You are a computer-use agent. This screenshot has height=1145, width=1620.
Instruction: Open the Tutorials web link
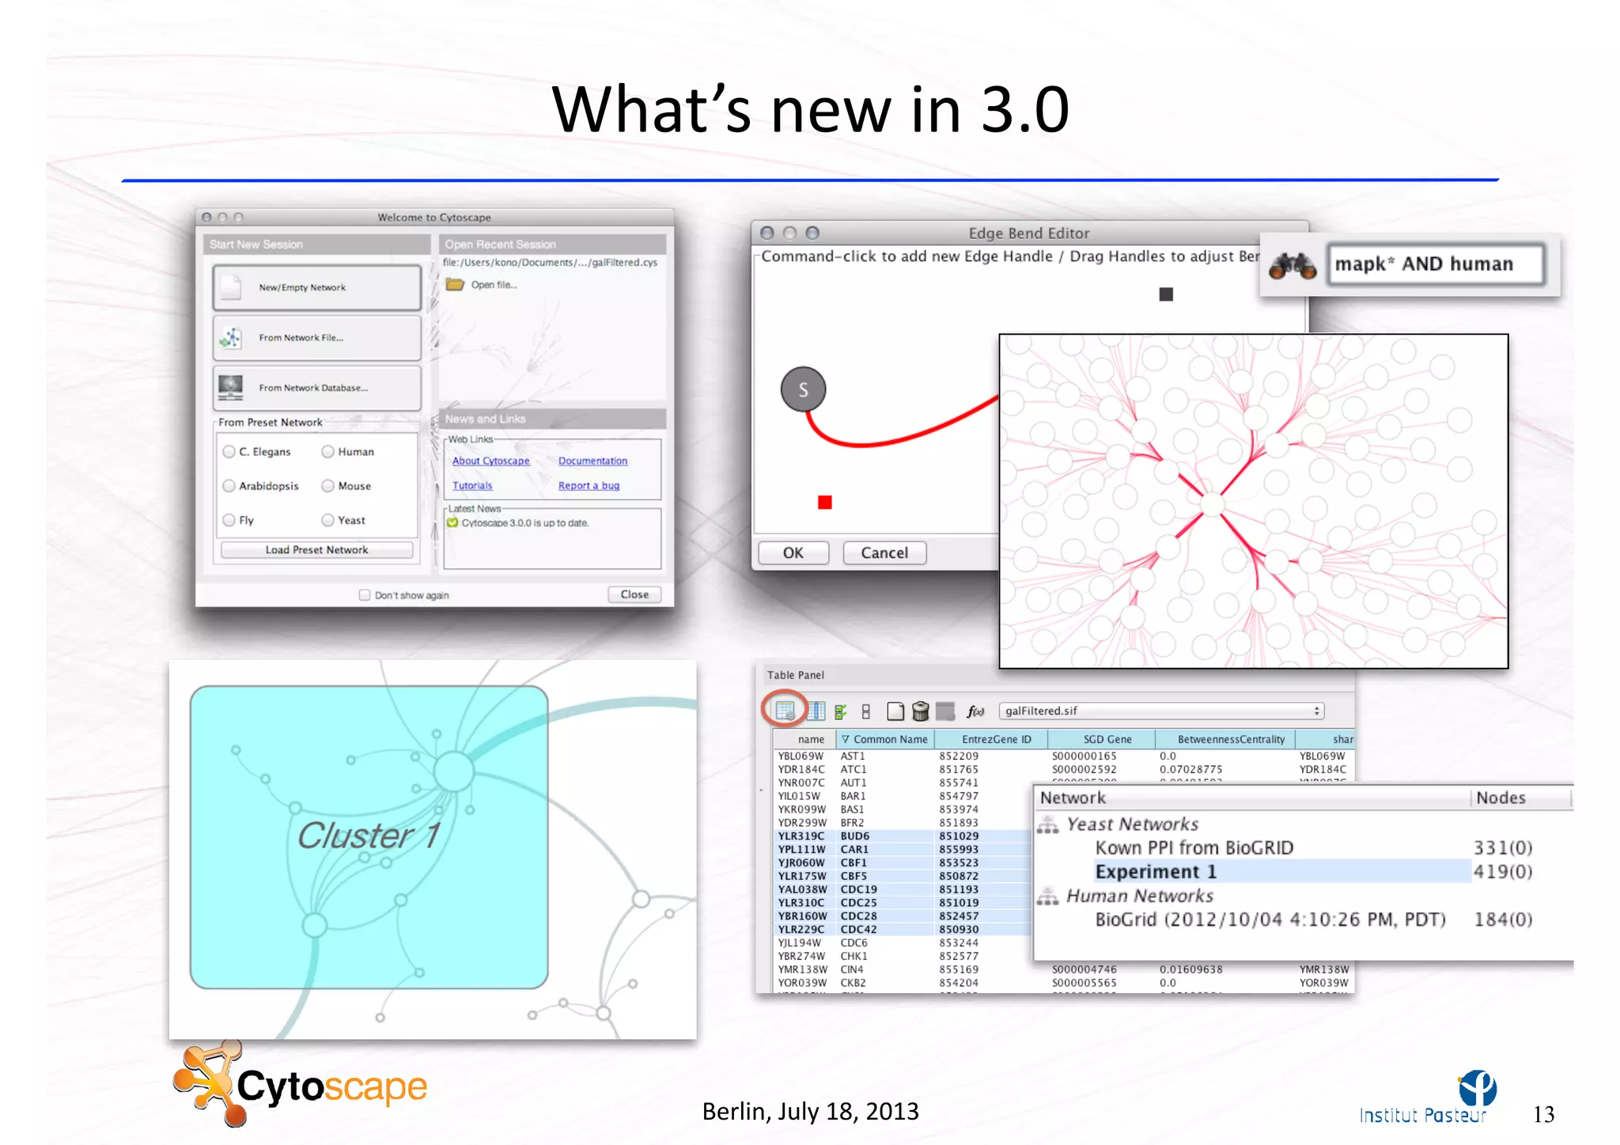click(x=472, y=486)
